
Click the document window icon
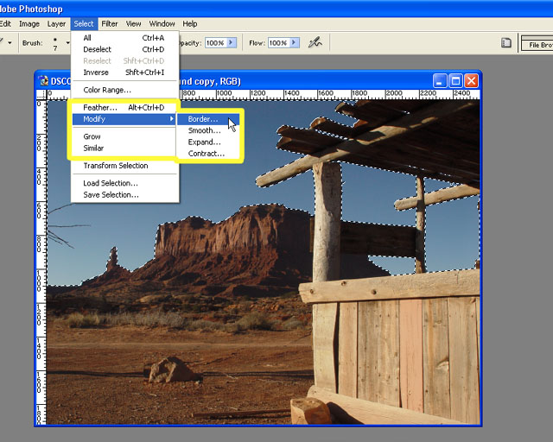tap(44, 81)
